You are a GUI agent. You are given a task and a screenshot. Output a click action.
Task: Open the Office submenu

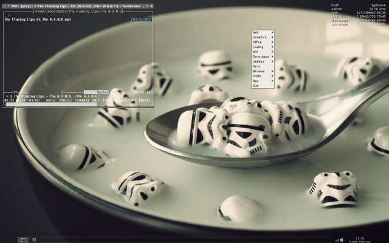pos(263,42)
